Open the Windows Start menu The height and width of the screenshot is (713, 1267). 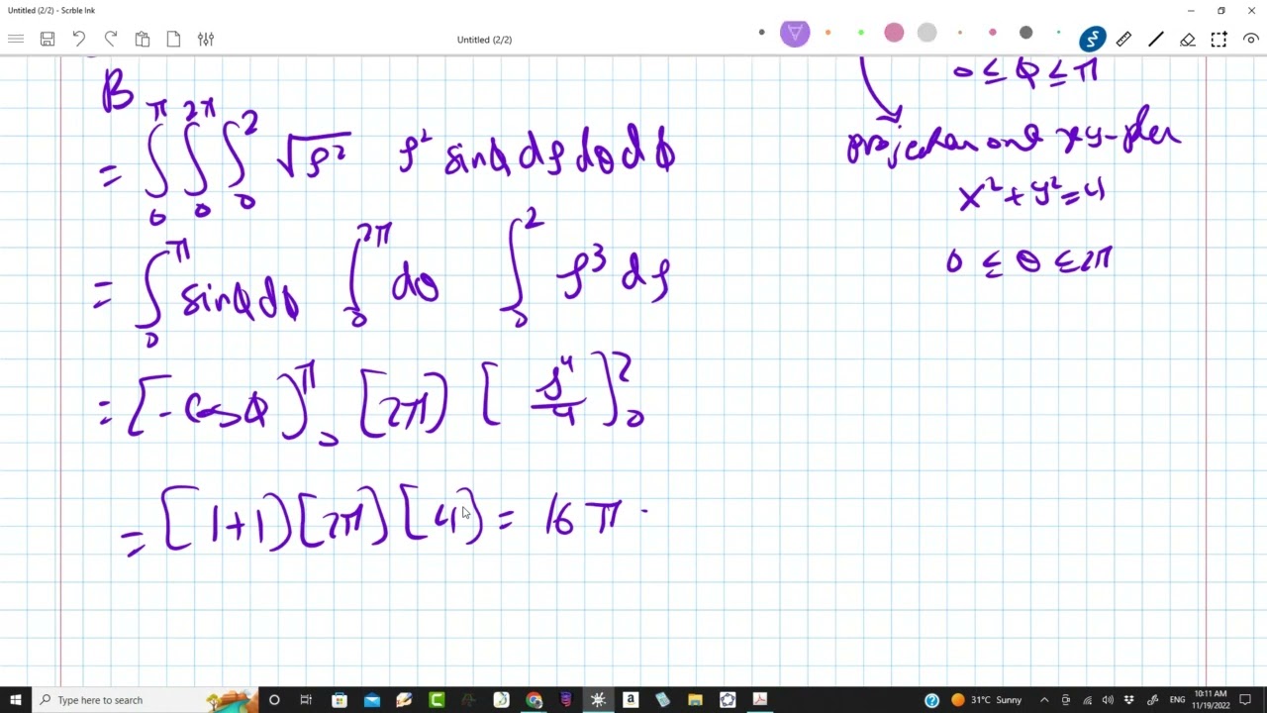(16, 700)
